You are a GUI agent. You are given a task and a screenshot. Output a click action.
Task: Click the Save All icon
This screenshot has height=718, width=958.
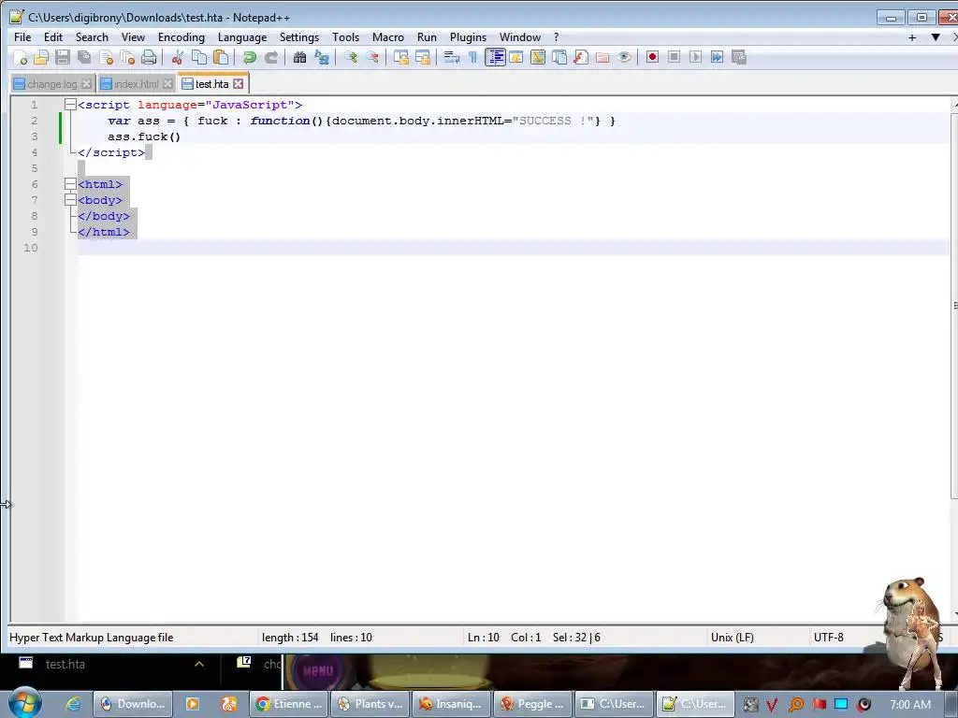click(83, 57)
